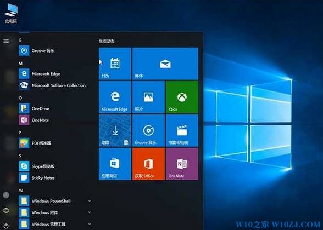Open the 应用商店 store tile
The width and height of the screenshot is (323, 230).
click(115, 164)
